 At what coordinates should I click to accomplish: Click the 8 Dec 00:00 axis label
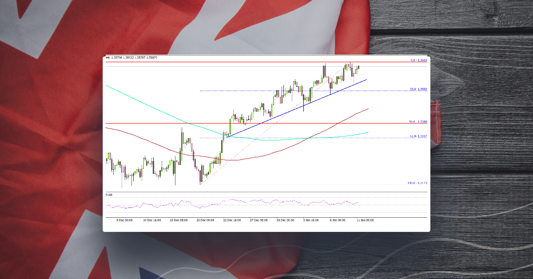125,219
